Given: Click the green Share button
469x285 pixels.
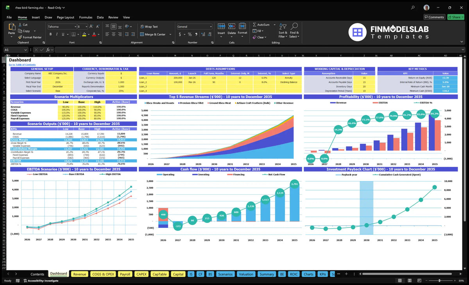Looking at the screenshot, I should (456, 17).
